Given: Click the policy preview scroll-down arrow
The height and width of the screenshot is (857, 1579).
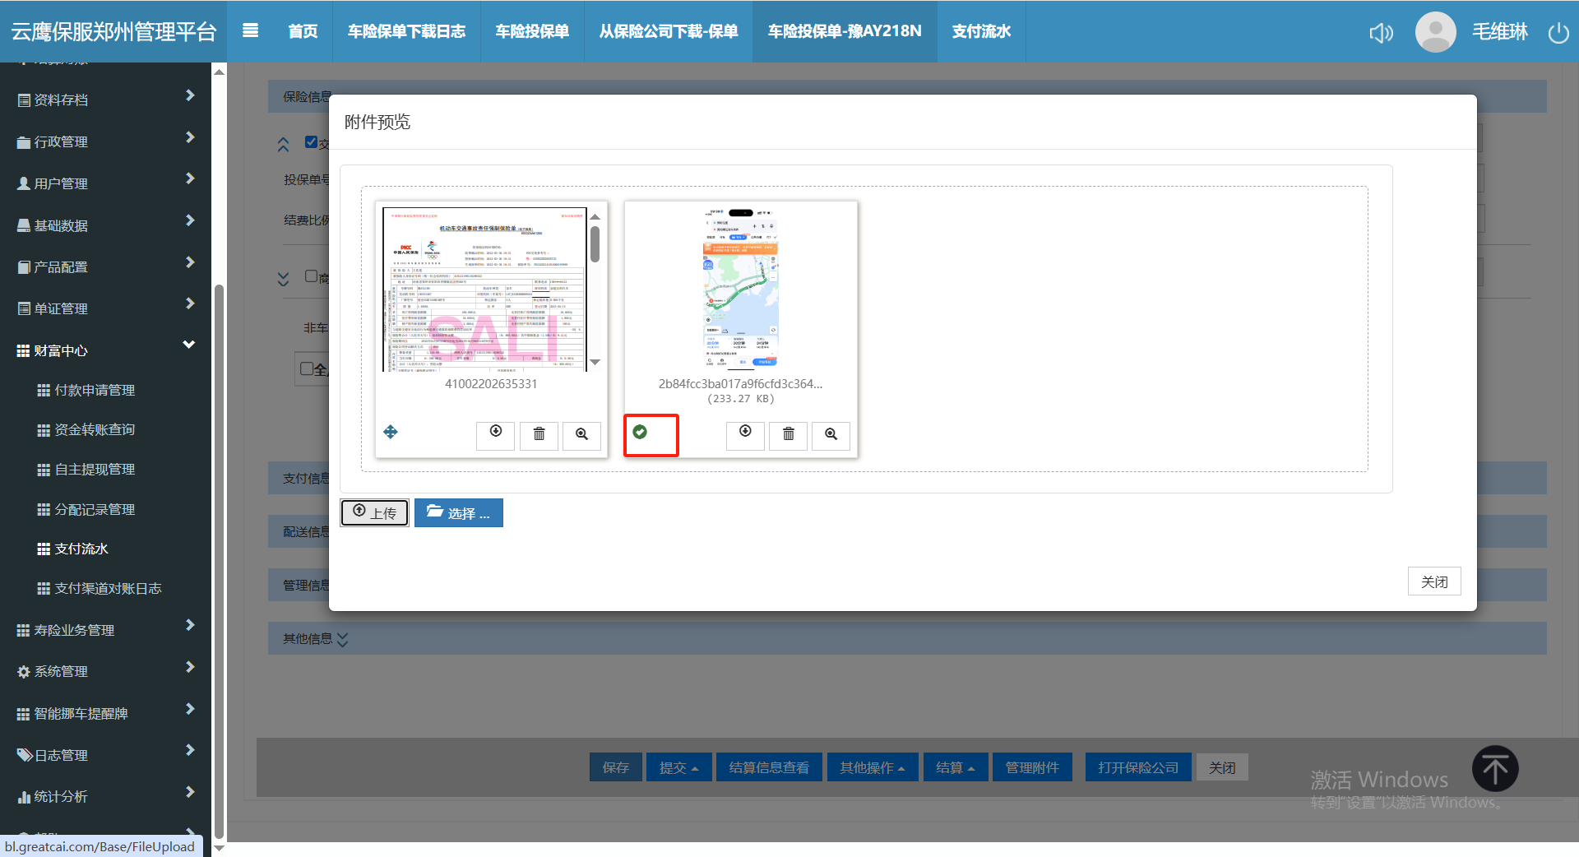Looking at the screenshot, I should (595, 363).
